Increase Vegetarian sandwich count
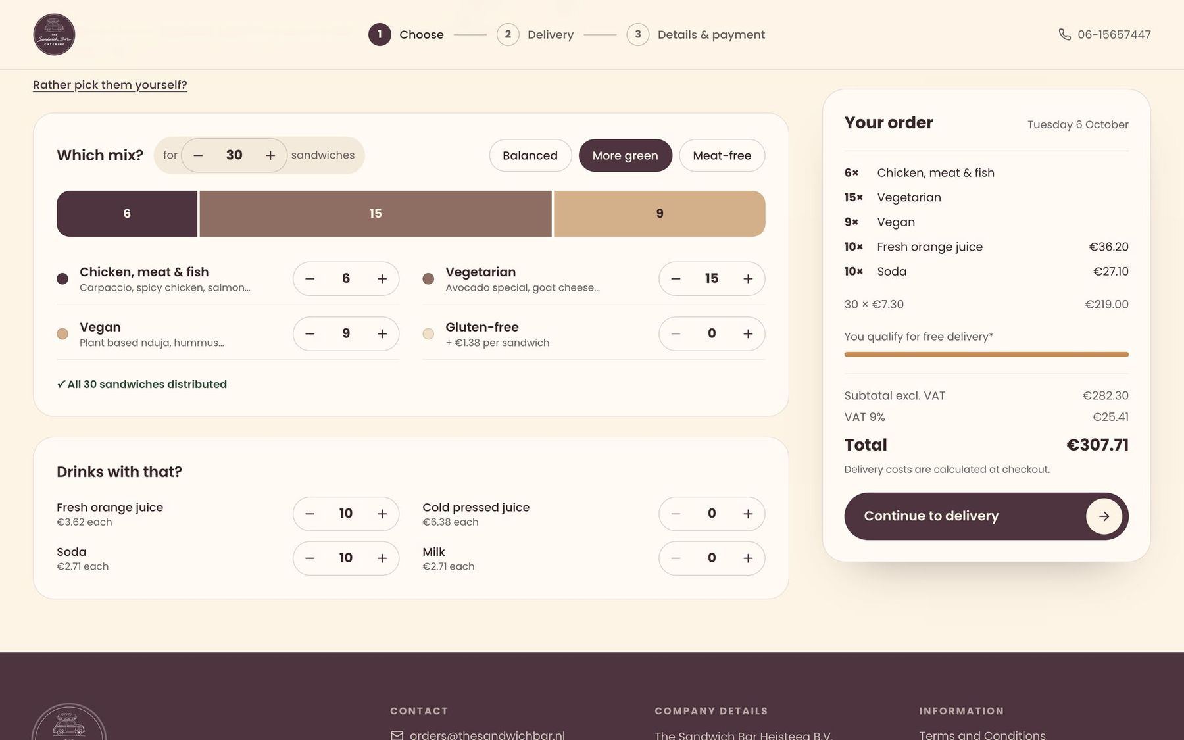1184x740 pixels. tap(748, 279)
